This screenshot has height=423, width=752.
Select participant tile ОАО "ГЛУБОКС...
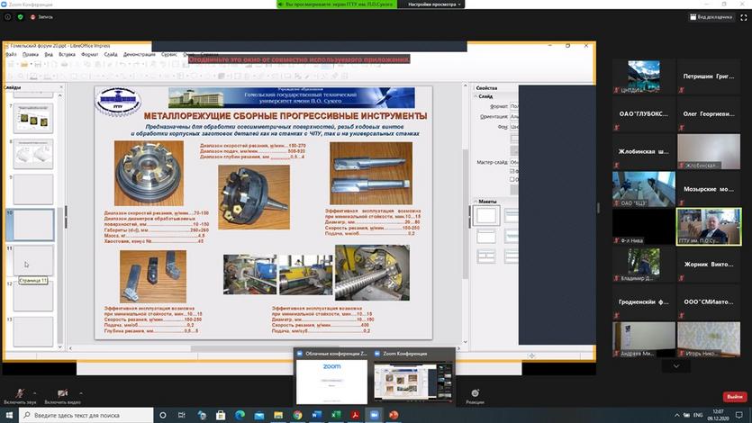(x=644, y=114)
